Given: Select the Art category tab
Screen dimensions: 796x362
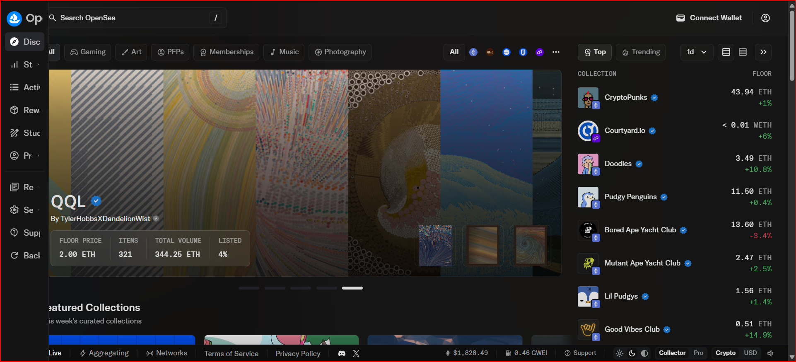Looking at the screenshot, I should [131, 52].
